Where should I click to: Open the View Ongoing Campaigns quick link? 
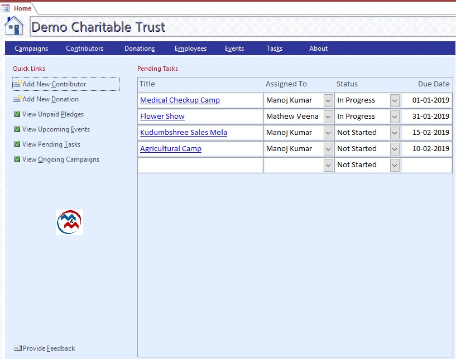56,159
